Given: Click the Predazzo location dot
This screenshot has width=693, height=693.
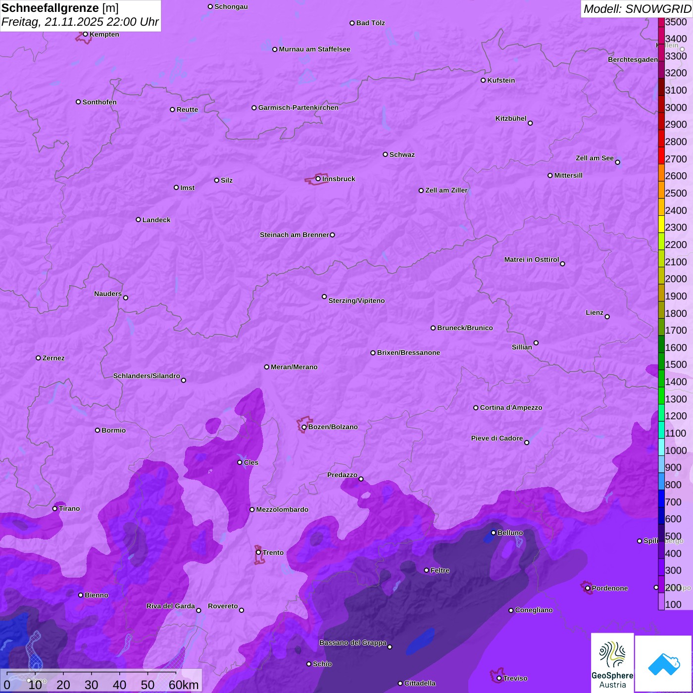Looking at the screenshot, I should [x=361, y=479].
